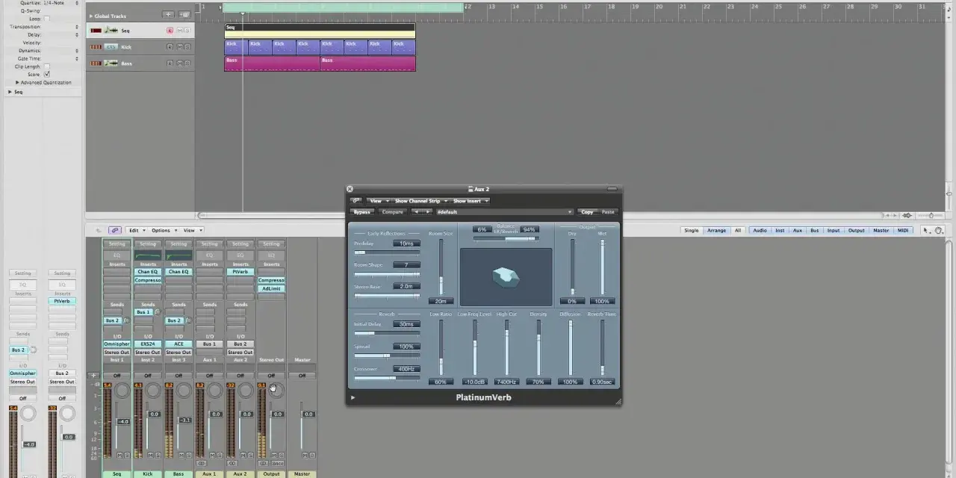Click the plus button left of the mixer strips
The height and width of the screenshot is (478, 956).
[x=93, y=375]
